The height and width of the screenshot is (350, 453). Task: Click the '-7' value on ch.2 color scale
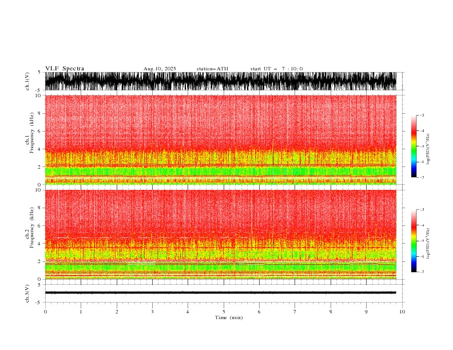point(422,272)
